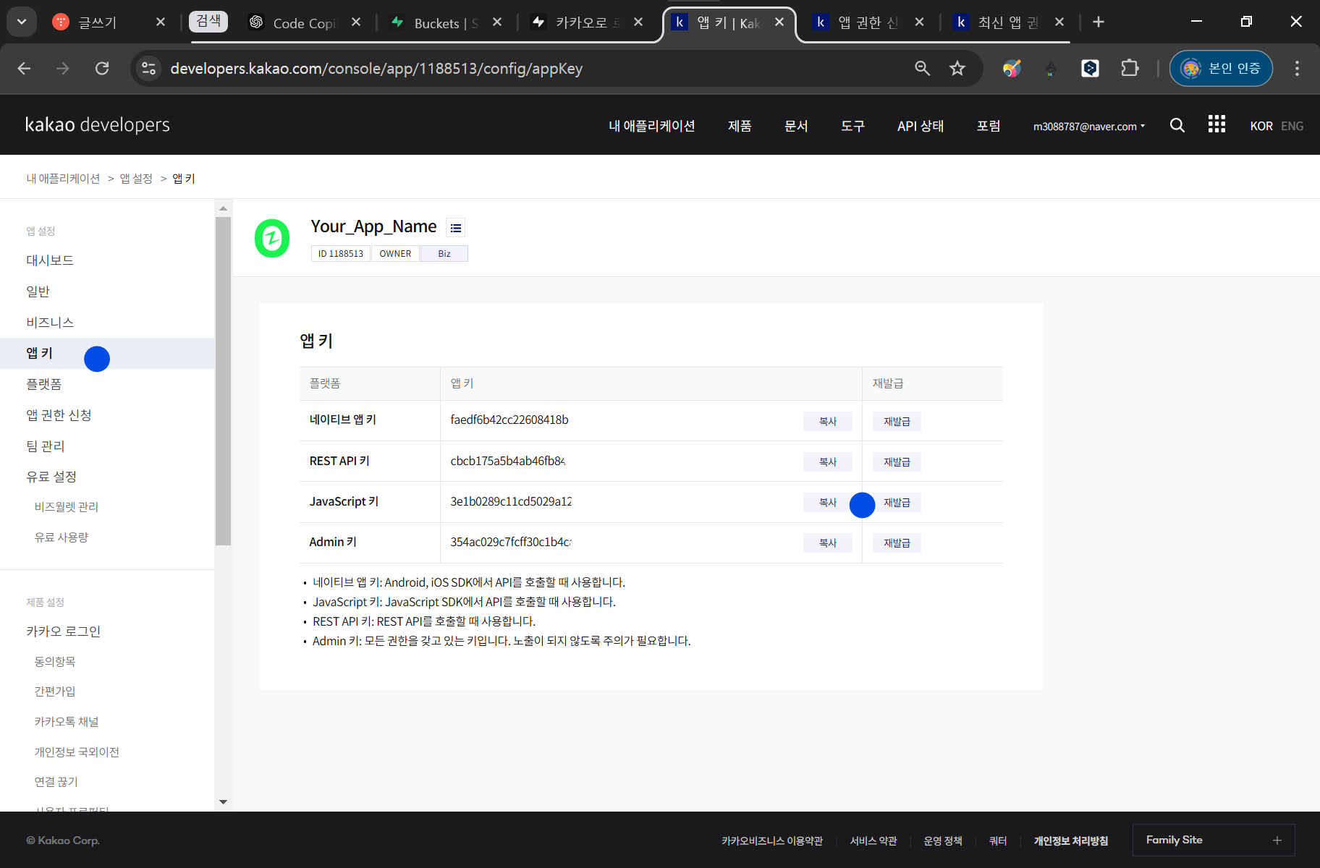1320x868 pixels.
Task: Reissue the Admin 키
Action: coord(897,542)
